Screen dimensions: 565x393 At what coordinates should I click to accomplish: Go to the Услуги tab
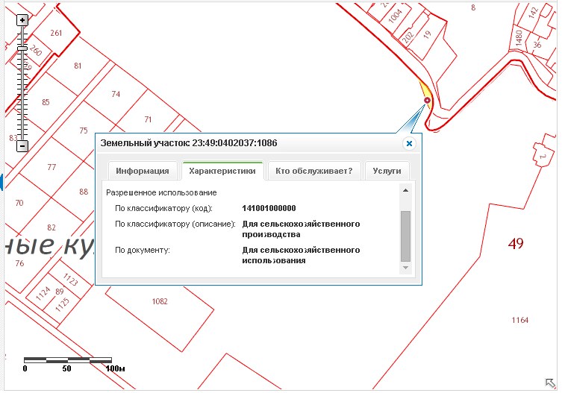[x=387, y=171]
